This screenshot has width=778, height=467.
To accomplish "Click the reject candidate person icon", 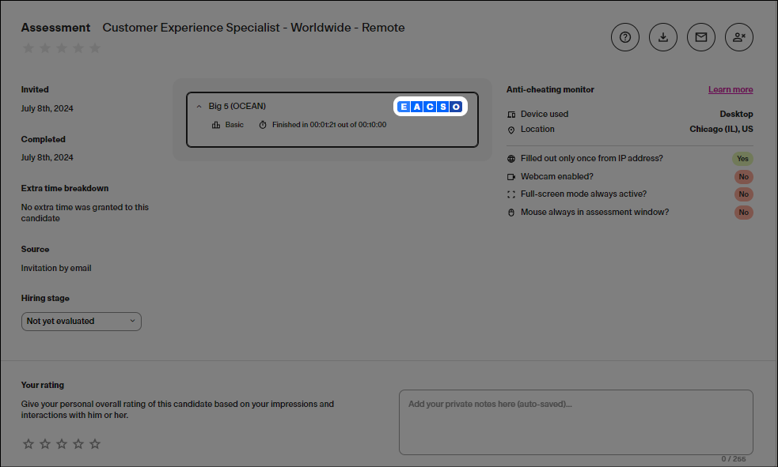I will point(739,37).
